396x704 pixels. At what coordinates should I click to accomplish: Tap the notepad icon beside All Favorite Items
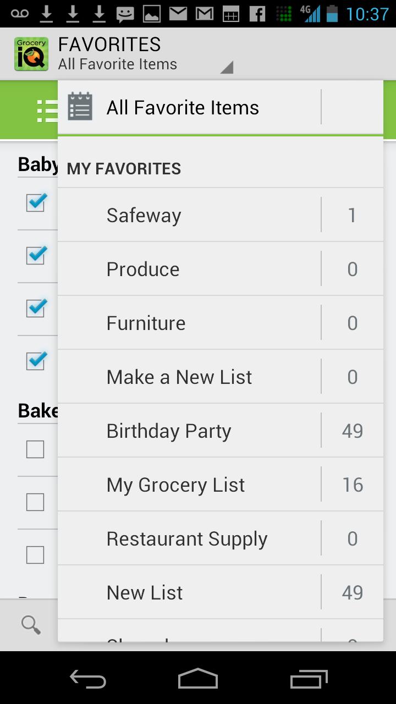click(x=80, y=107)
